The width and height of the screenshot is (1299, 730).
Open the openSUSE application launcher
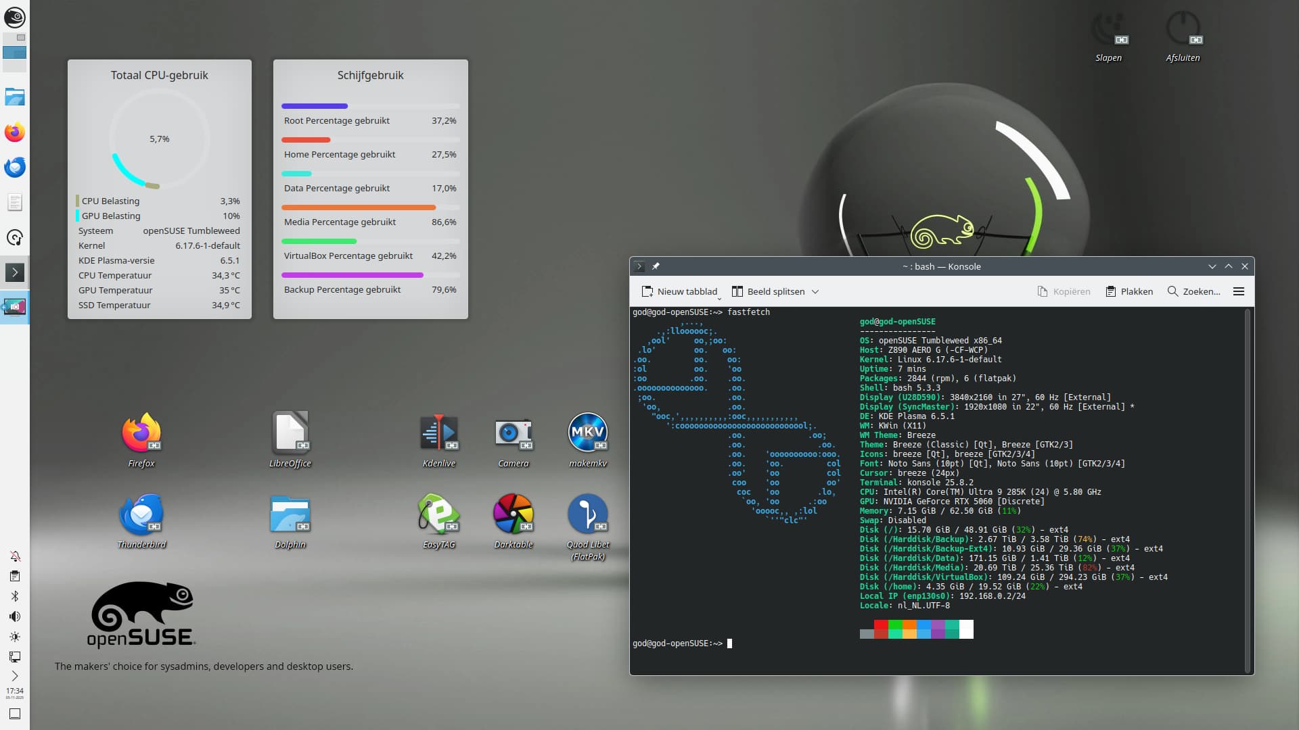pyautogui.click(x=14, y=18)
